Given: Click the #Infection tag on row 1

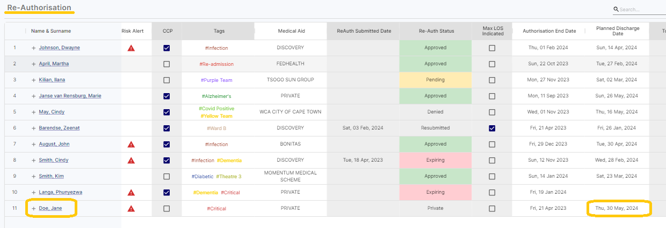Looking at the screenshot, I should [x=216, y=48].
